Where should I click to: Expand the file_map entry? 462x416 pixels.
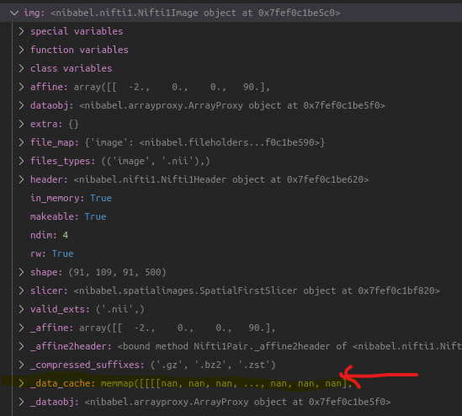coord(21,142)
